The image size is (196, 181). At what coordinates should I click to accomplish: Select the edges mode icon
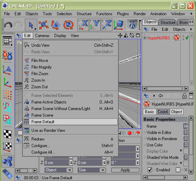7,107
